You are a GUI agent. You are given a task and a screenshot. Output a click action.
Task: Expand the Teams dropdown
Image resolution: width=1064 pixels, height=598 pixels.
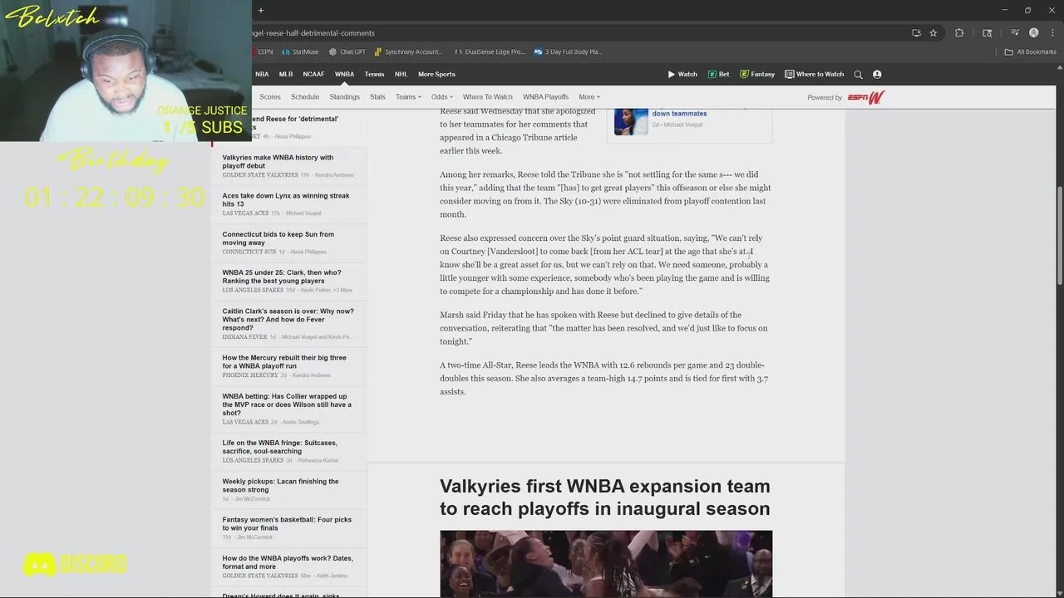tap(408, 97)
